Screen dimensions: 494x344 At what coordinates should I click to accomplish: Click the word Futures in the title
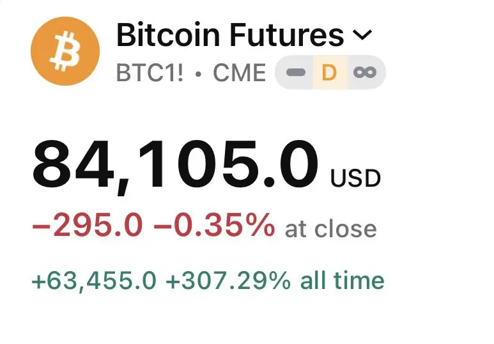[287, 35]
